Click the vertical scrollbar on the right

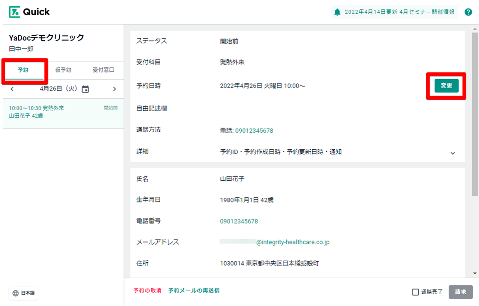click(475, 113)
